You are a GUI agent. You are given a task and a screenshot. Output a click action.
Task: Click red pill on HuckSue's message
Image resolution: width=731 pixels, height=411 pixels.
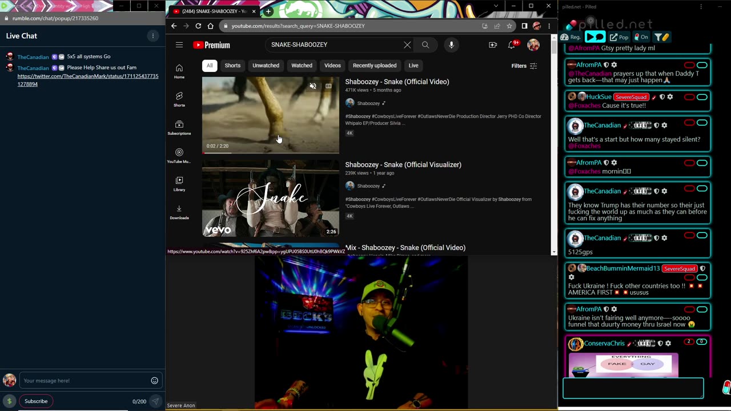(689, 97)
